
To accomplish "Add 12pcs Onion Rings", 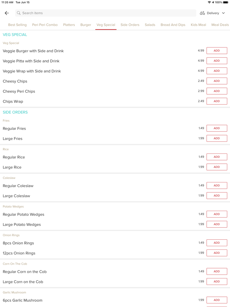I will 217,253.
